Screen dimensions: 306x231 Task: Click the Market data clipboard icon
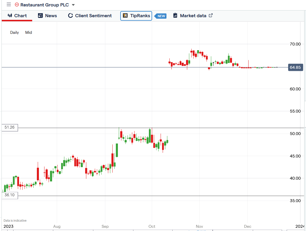[175, 15]
